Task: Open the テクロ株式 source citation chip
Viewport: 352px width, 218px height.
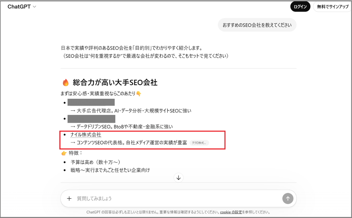Action: pyautogui.click(x=199, y=143)
